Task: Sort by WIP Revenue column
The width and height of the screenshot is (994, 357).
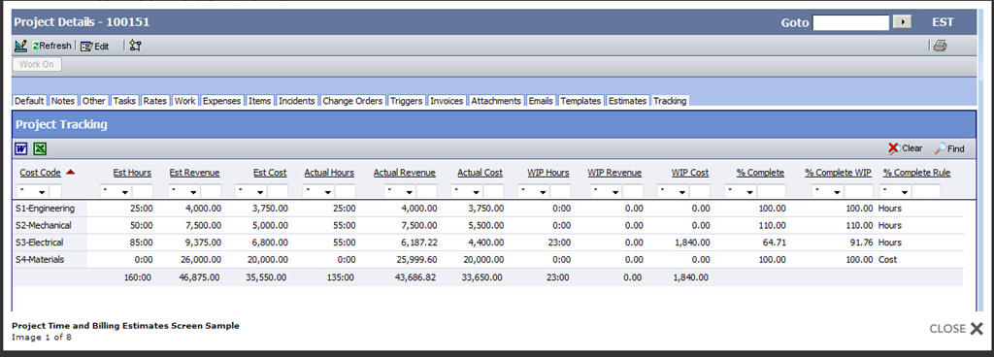Action: (614, 172)
